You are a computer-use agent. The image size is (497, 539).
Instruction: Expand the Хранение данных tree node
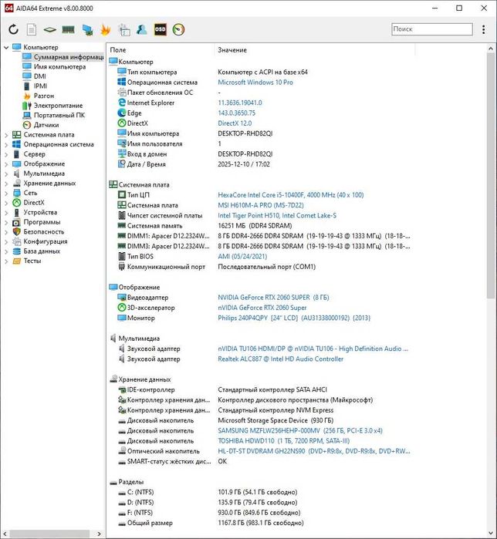pos(6,184)
